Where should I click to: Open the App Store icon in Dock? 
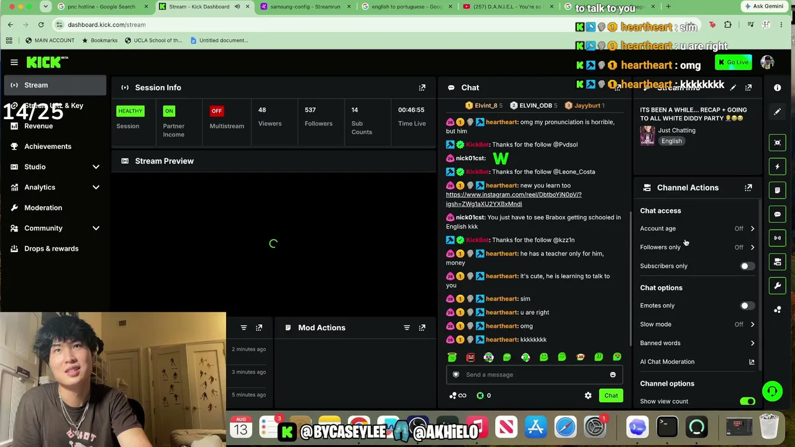click(x=535, y=427)
